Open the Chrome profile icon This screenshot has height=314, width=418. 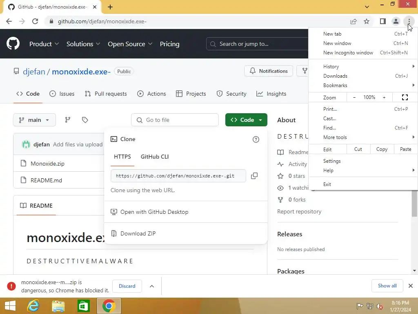coord(396,21)
